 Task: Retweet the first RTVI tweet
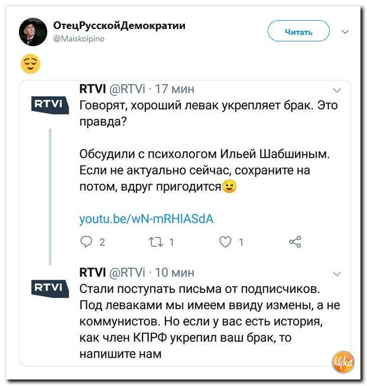pos(156,242)
